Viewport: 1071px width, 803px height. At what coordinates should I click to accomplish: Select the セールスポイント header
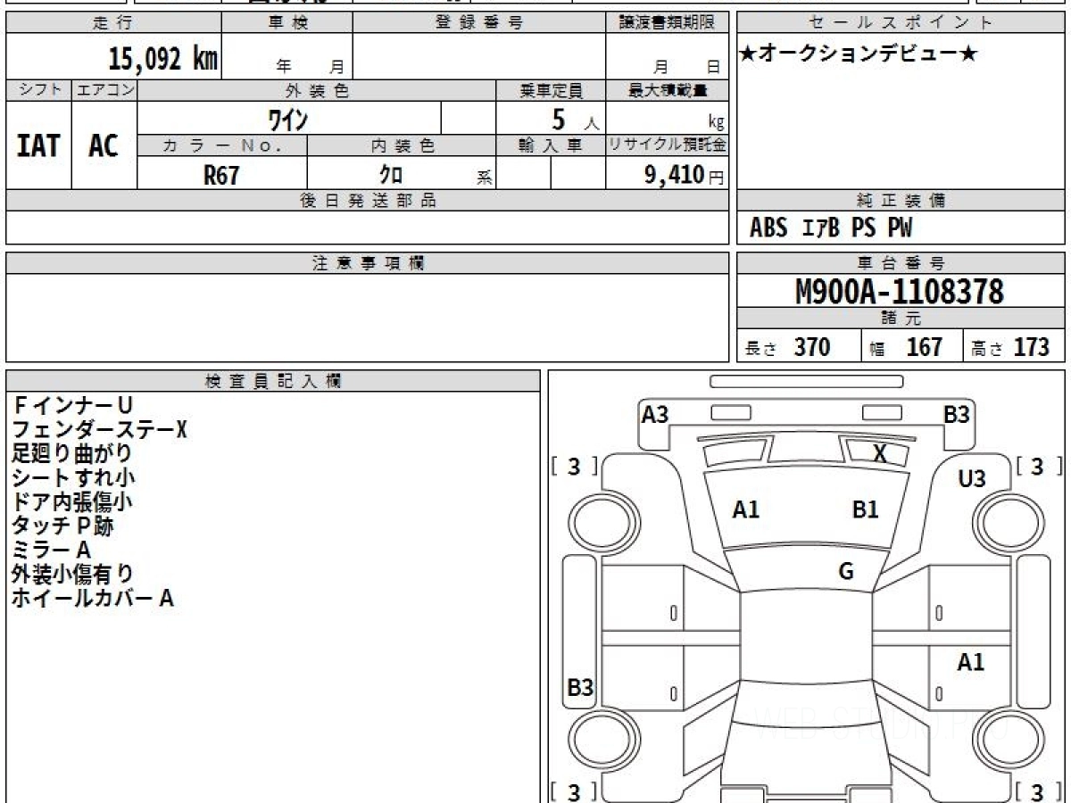click(901, 23)
